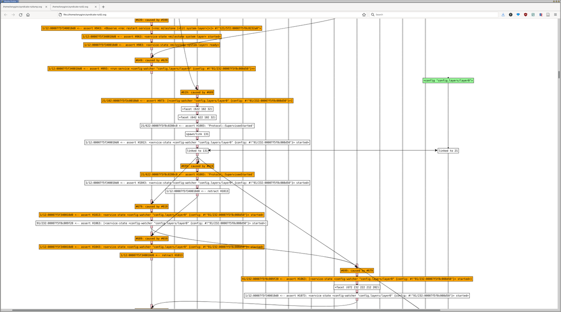This screenshot has width=561, height=312.
Task: Go to the browser home page
Action: 28,15
